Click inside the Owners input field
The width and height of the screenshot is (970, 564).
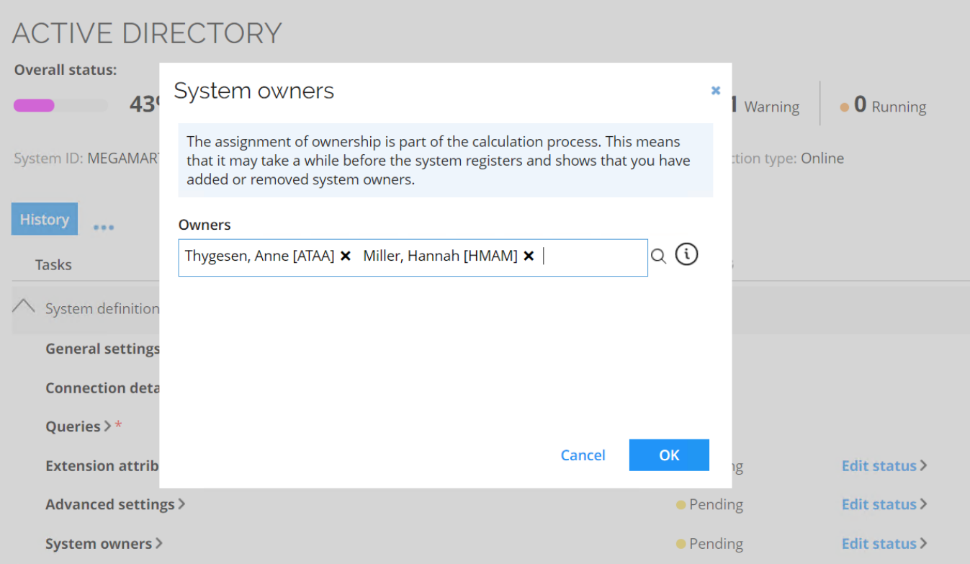(413, 258)
